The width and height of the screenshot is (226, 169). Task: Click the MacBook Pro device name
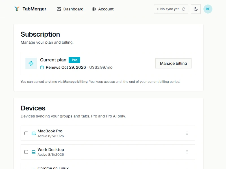pos(50,131)
